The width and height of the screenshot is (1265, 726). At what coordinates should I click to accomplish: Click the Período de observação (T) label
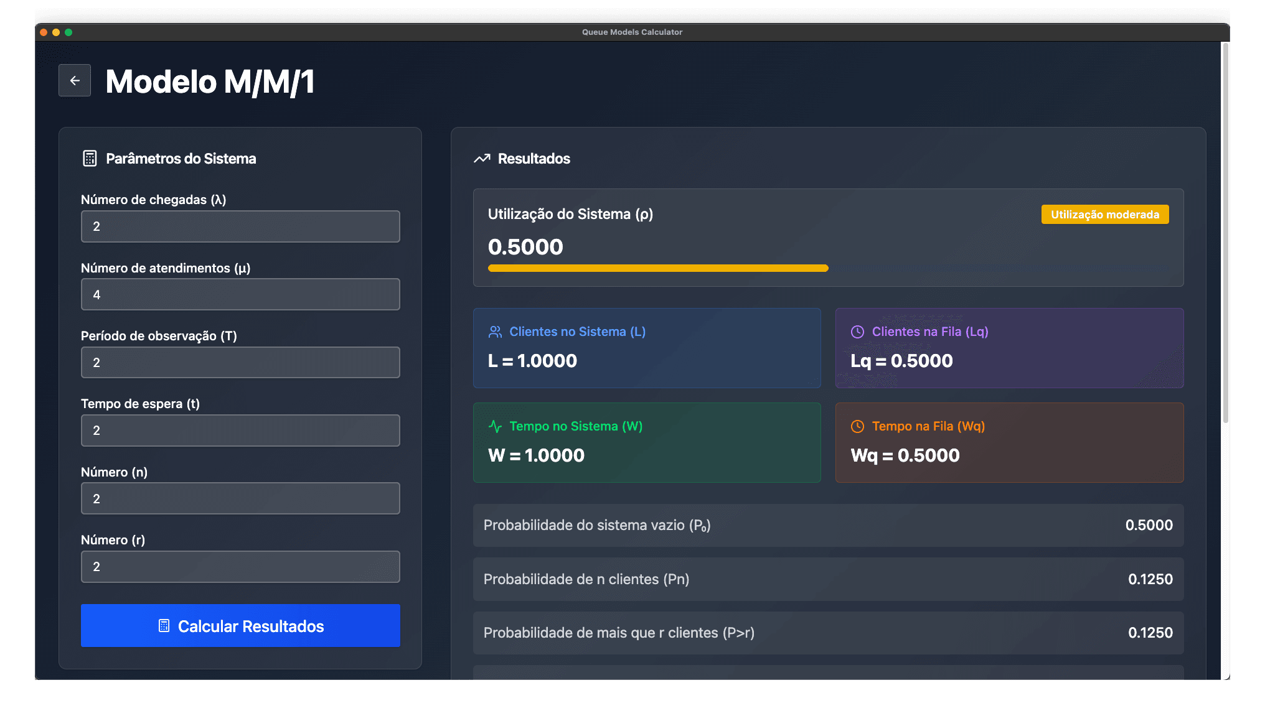[x=159, y=336]
